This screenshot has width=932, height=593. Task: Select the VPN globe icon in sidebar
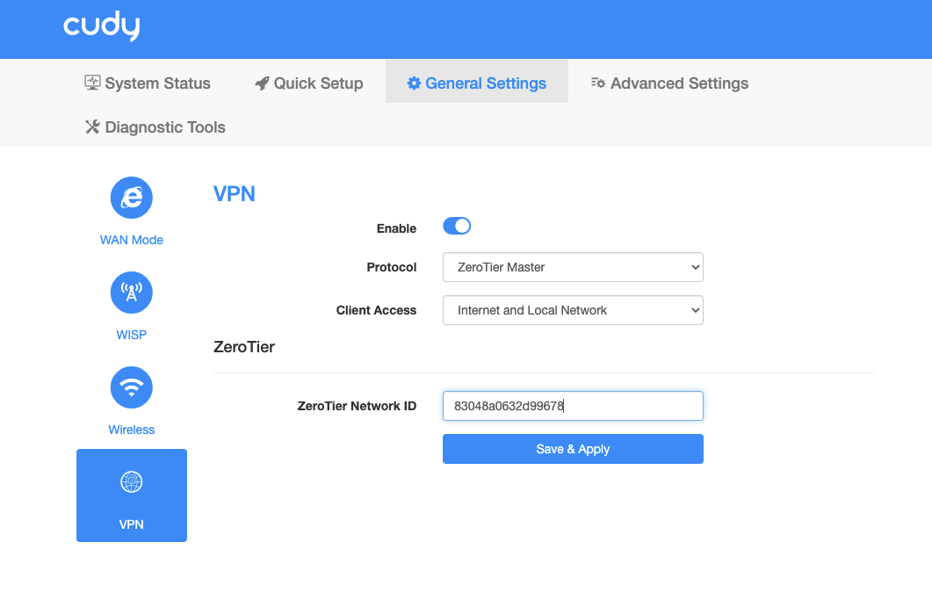132,482
